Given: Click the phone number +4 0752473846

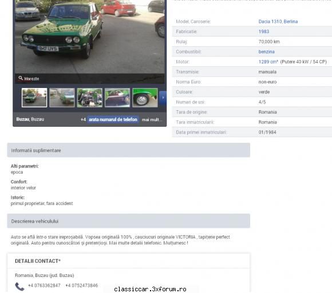Looking at the screenshot, I should 82,286.
